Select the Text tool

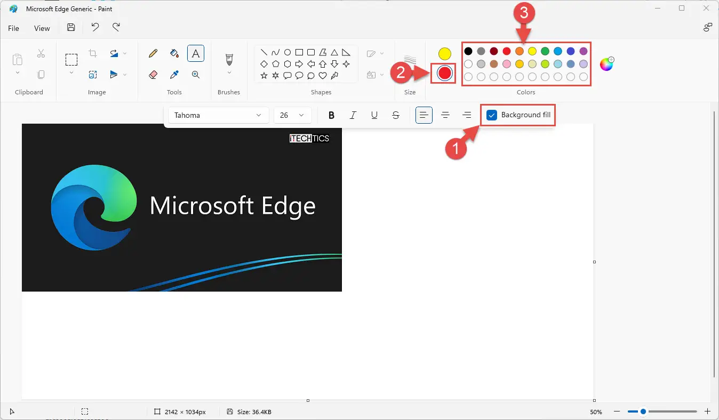[196, 53]
